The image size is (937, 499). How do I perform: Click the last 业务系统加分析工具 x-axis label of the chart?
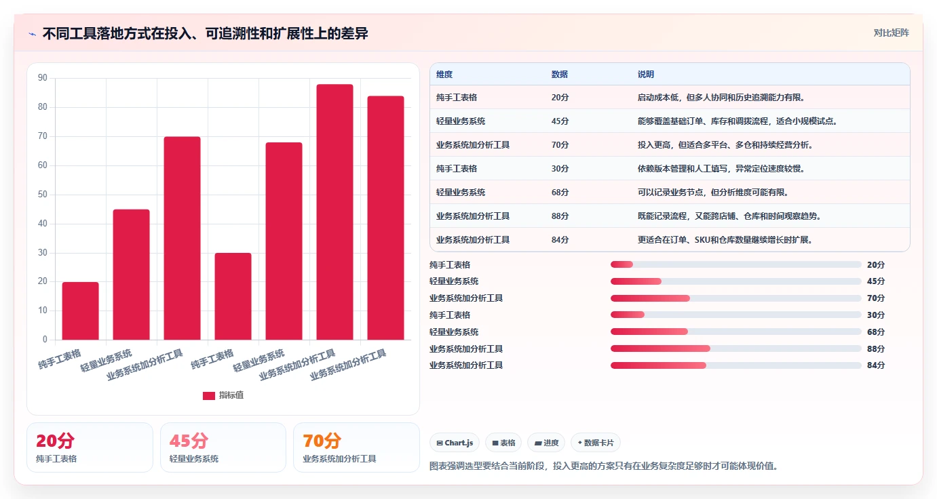[x=349, y=364]
